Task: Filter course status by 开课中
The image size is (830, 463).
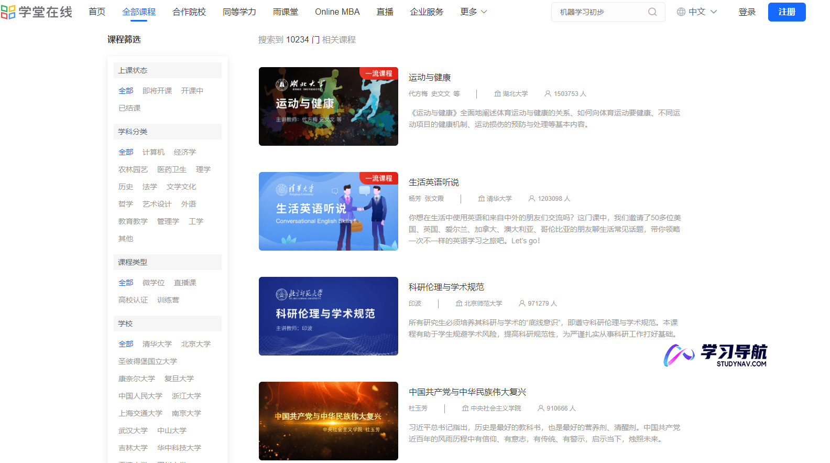Action: (x=192, y=91)
